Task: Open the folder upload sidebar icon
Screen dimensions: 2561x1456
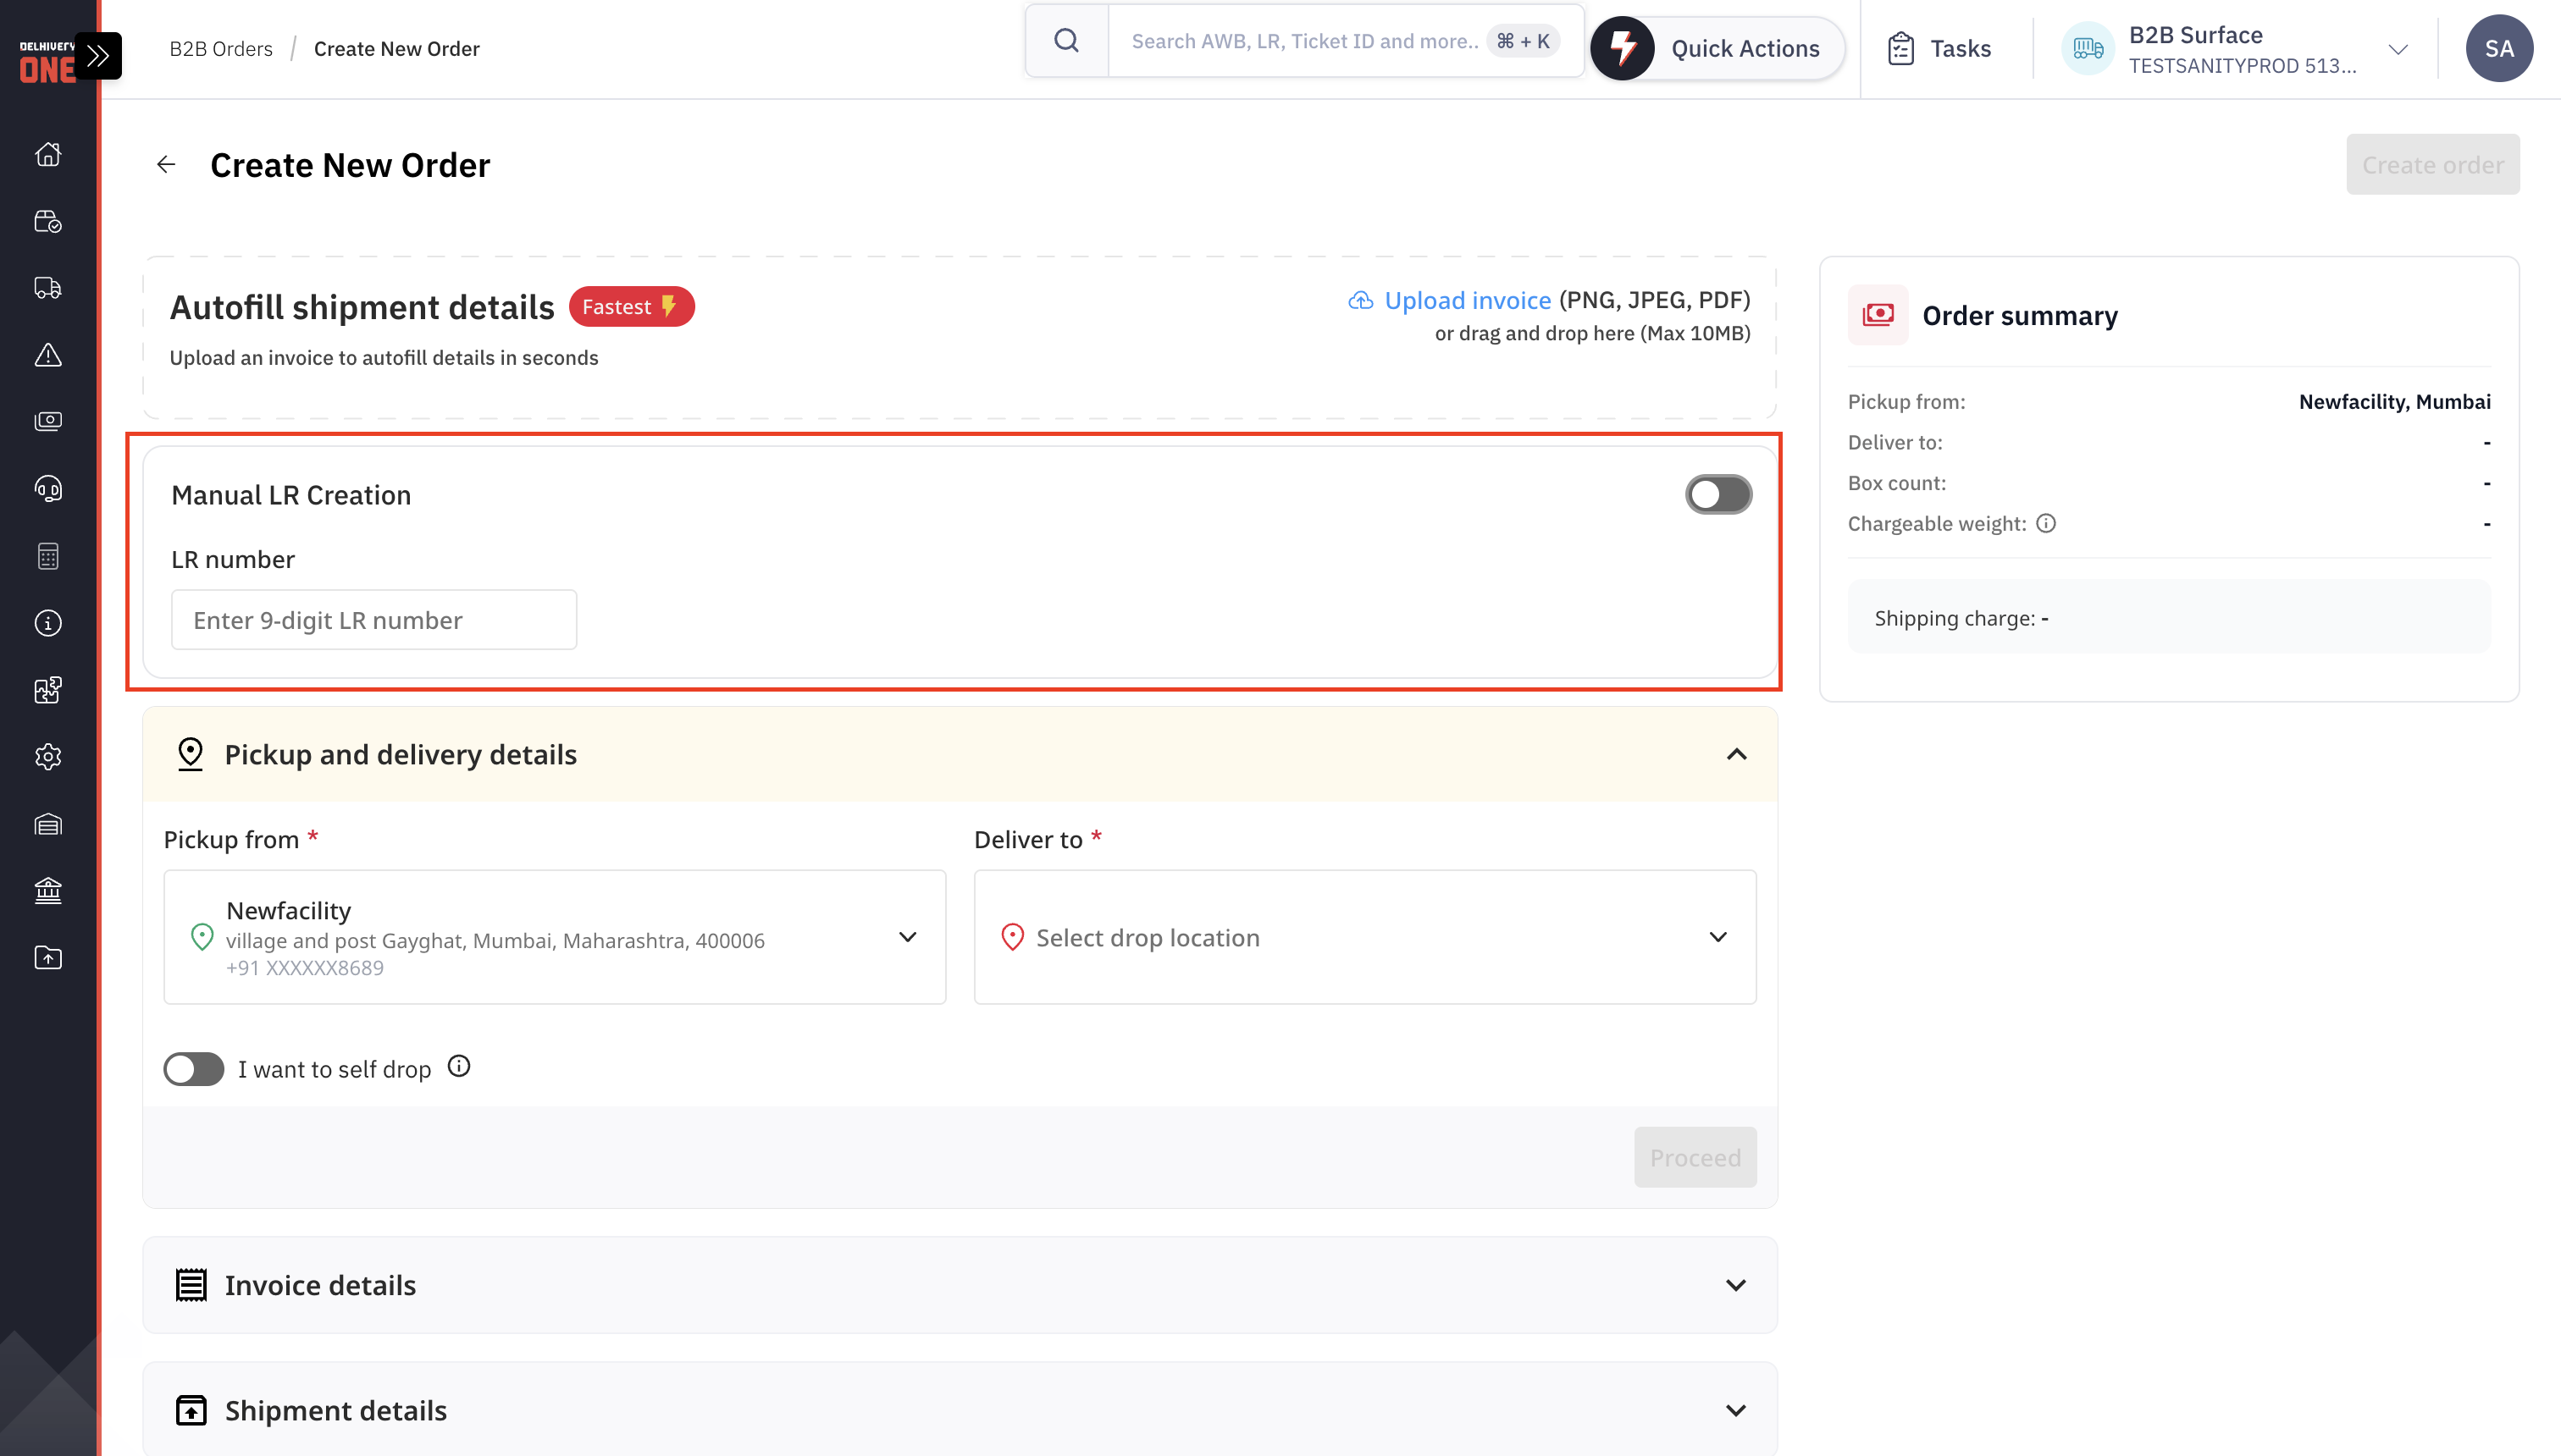Action: pyautogui.click(x=48, y=957)
